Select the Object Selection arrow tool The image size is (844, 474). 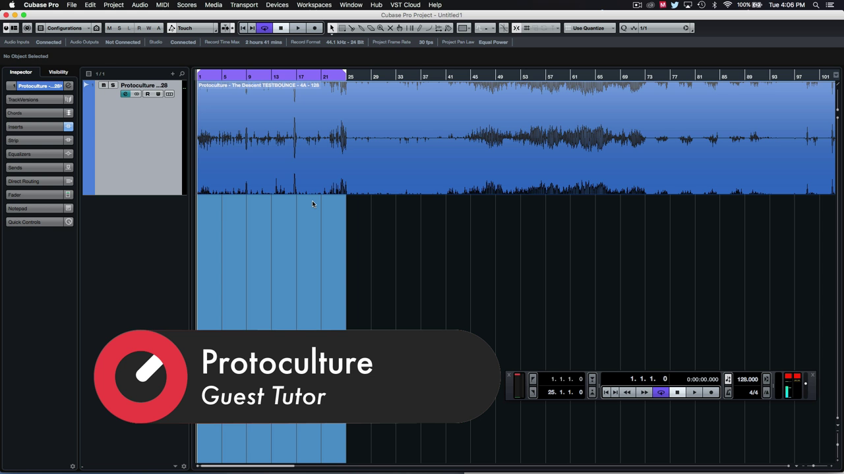(332, 28)
